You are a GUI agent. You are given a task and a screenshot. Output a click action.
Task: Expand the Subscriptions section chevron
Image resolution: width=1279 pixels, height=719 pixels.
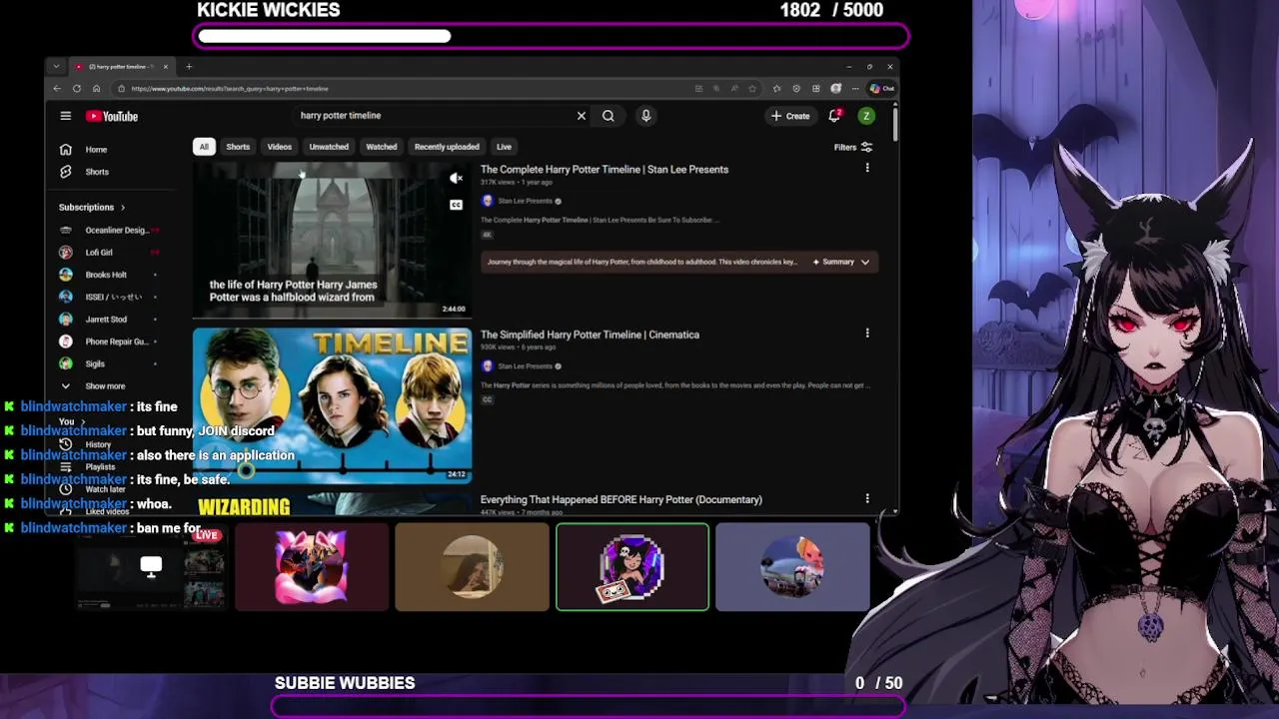tap(122, 208)
